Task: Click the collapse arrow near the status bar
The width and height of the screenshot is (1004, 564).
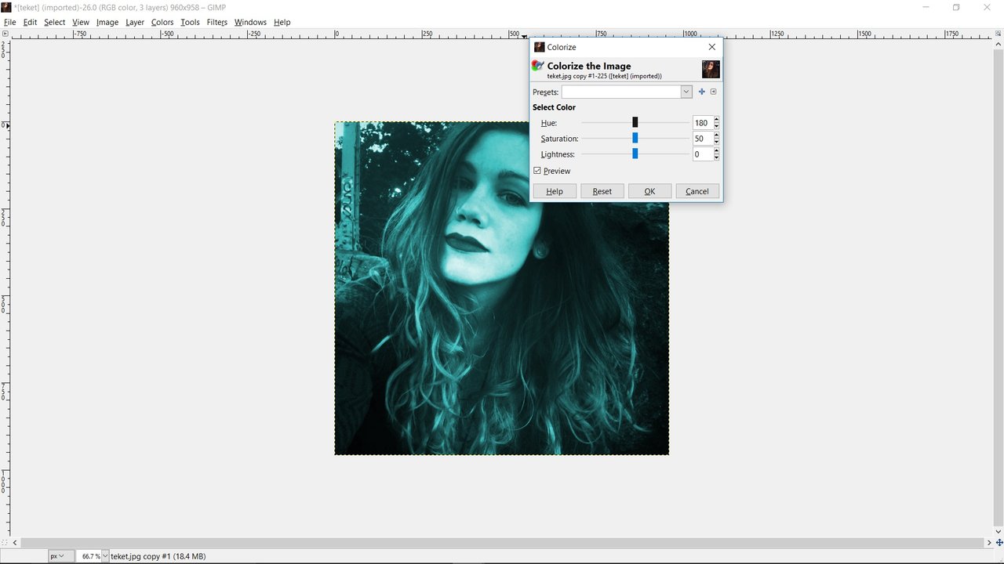Action: point(14,542)
